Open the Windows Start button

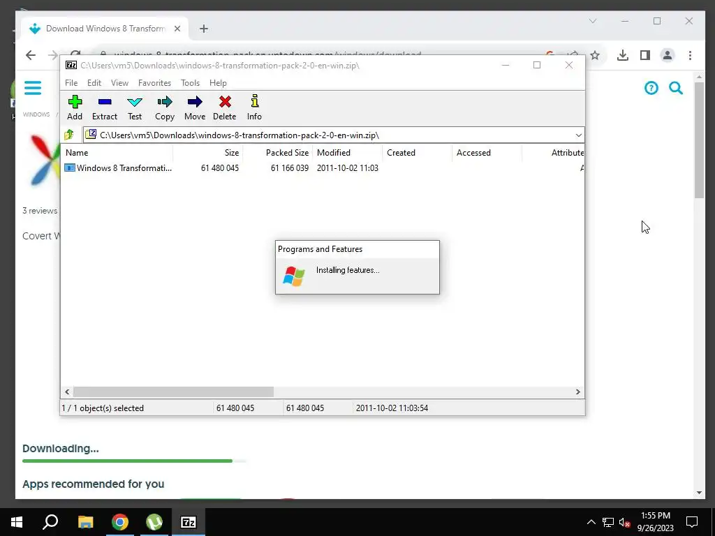(x=17, y=522)
